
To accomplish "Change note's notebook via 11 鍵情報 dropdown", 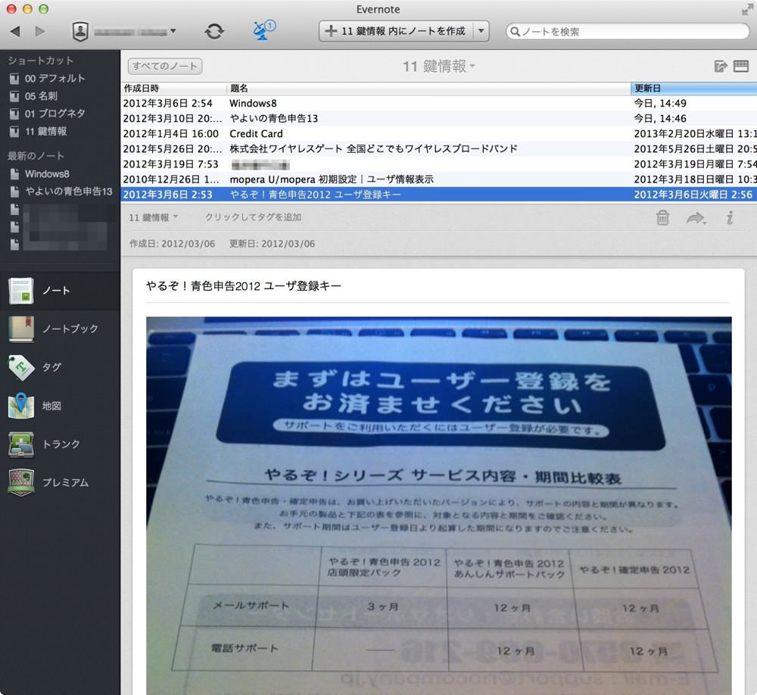I will pos(154,217).
